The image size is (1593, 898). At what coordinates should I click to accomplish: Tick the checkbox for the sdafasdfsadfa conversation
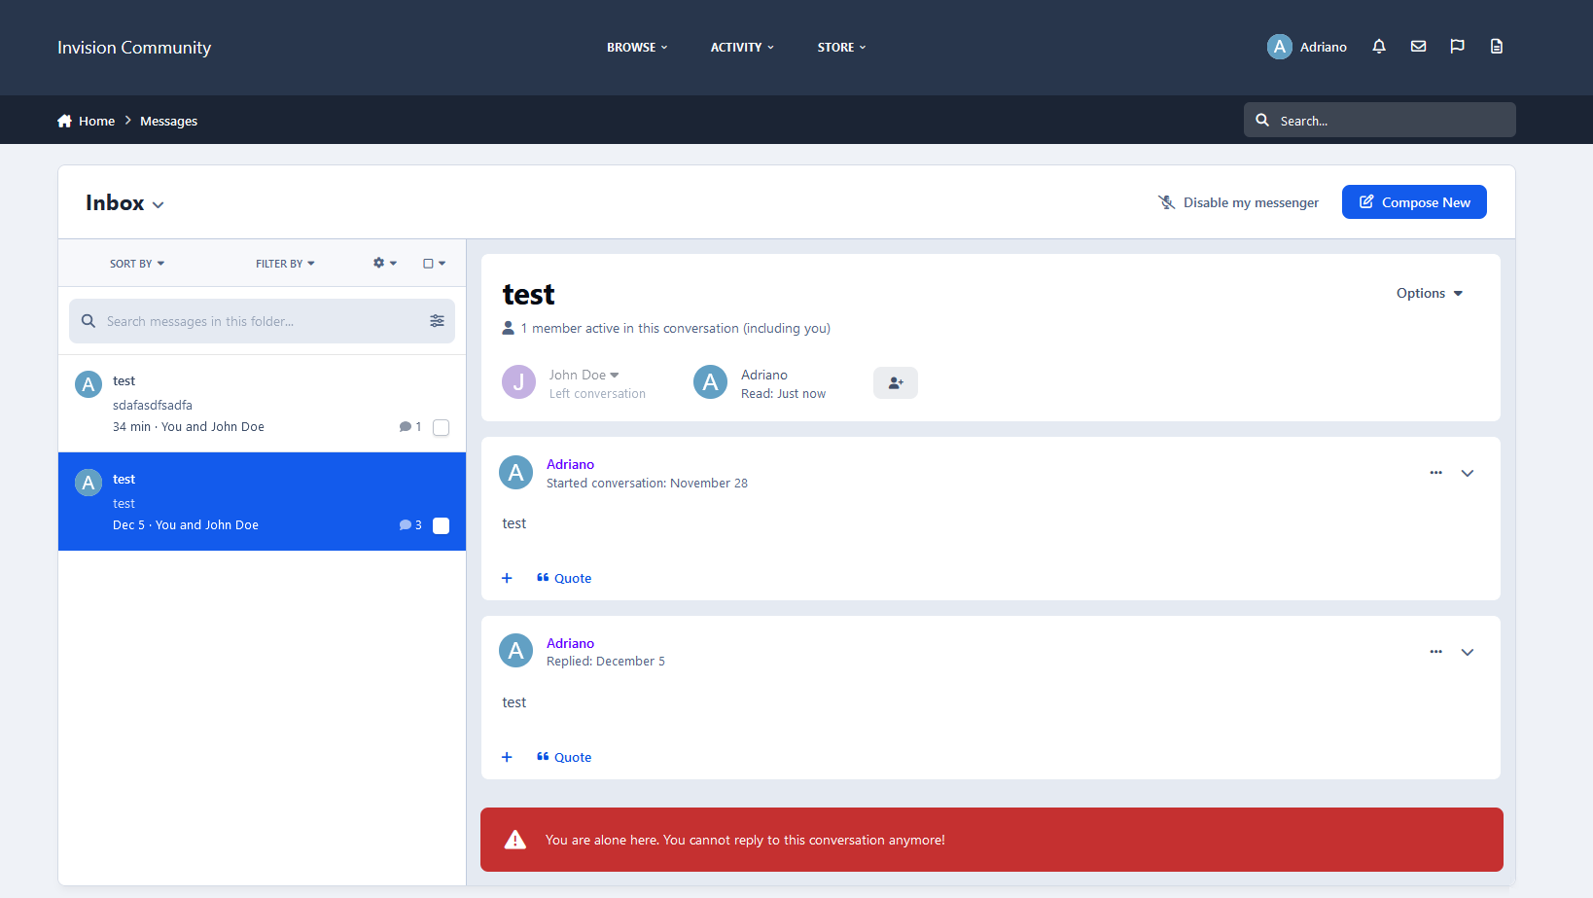[441, 427]
